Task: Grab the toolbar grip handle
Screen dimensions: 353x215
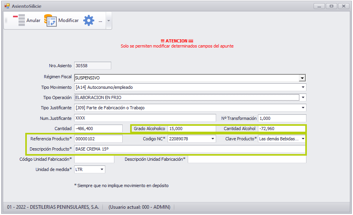Action: [x=6, y=20]
